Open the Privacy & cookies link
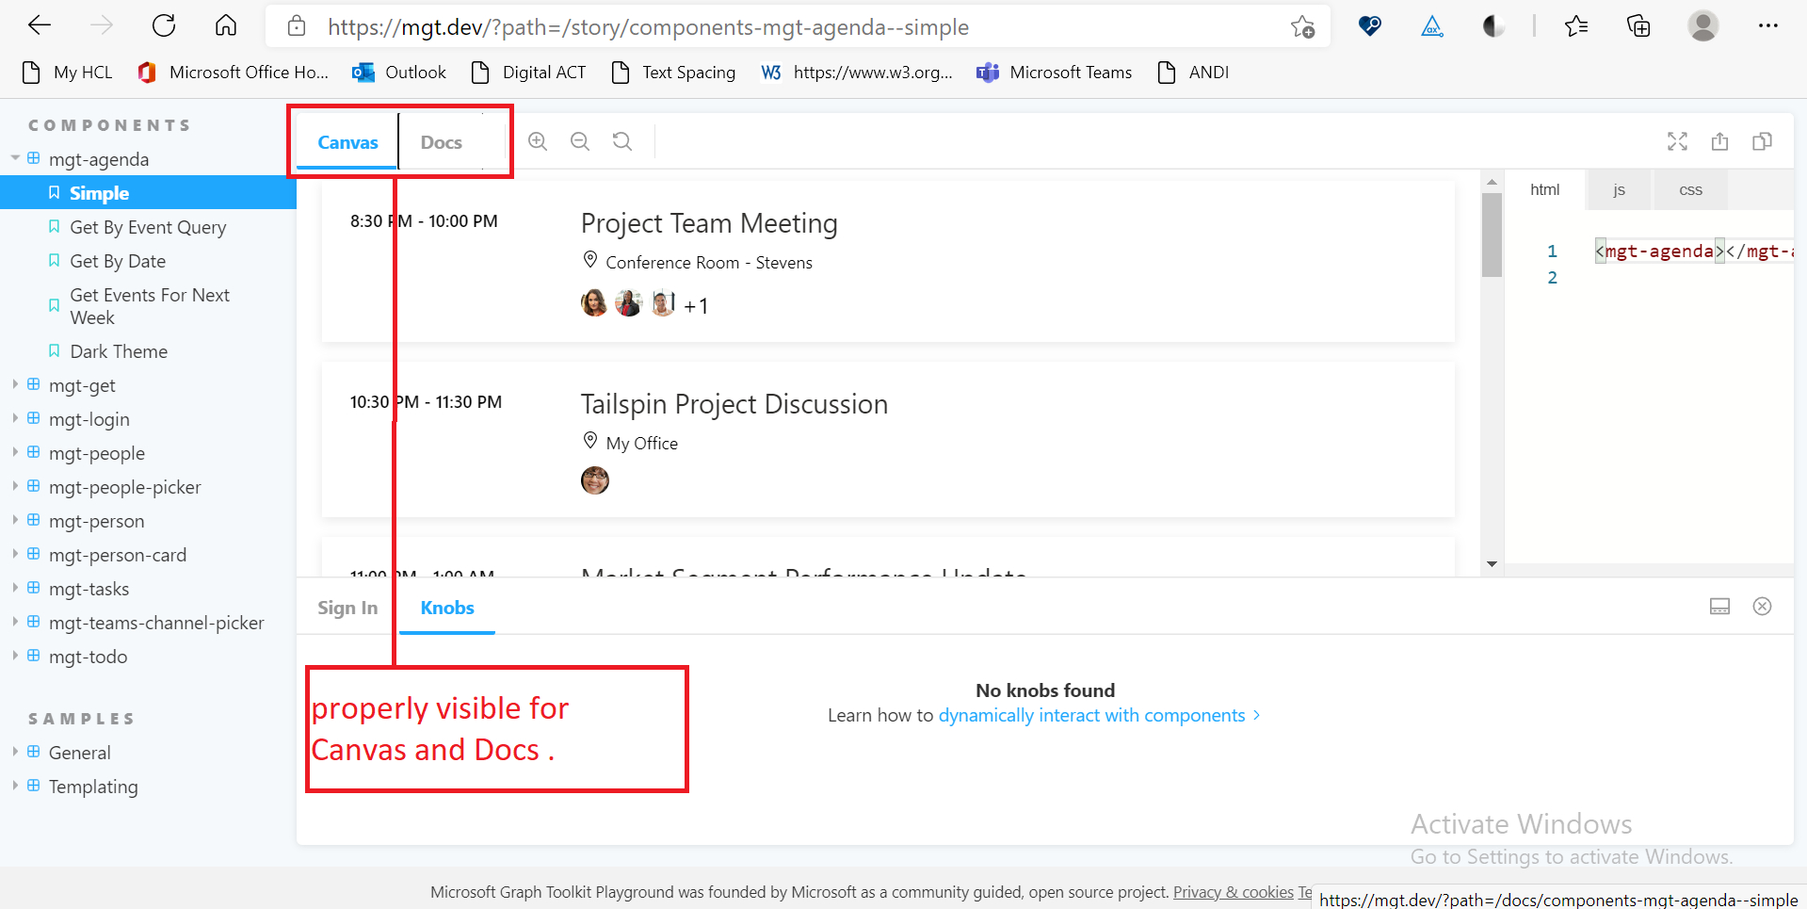This screenshot has width=1807, height=909. coord(1233,891)
